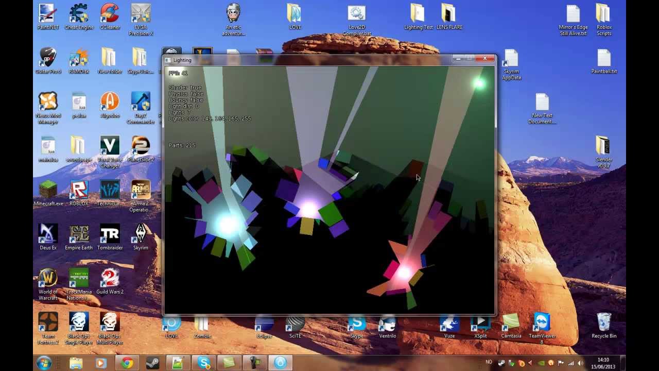Select the EVGA Precision X shortcut
The width and height of the screenshot is (659, 371).
click(141, 20)
